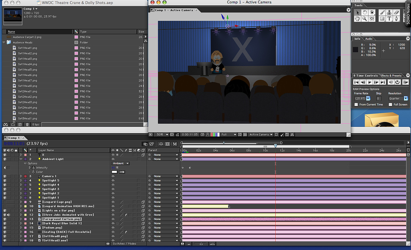Select the Type text tool
Image resolution: width=411 pixels, height=250 pixels.
coord(389,18)
